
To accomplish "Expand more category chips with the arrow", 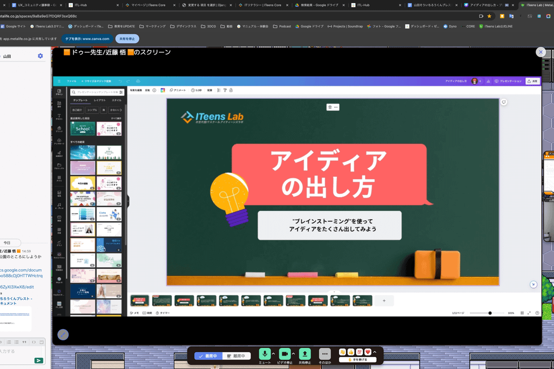I will coord(121,110).
